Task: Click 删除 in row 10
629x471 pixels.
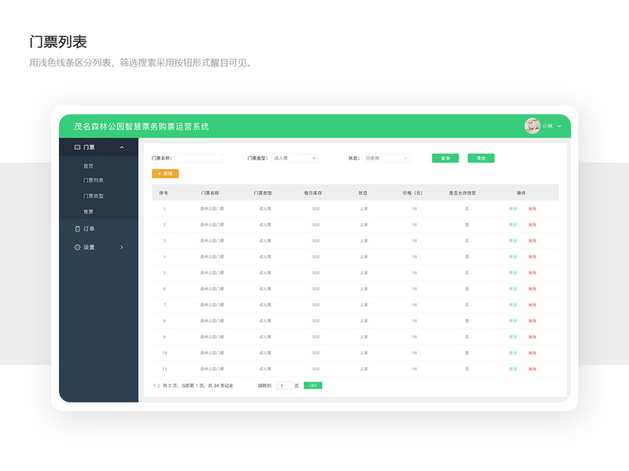Action: point(532,352)
